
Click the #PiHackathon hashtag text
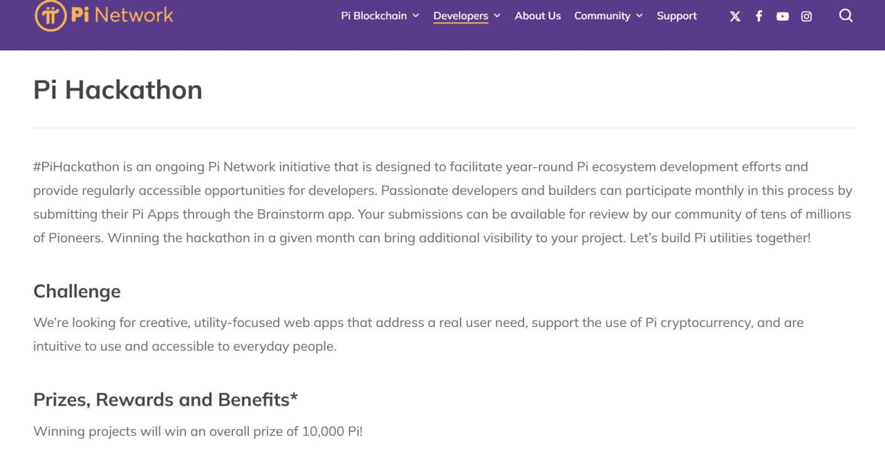pos(77,167)
